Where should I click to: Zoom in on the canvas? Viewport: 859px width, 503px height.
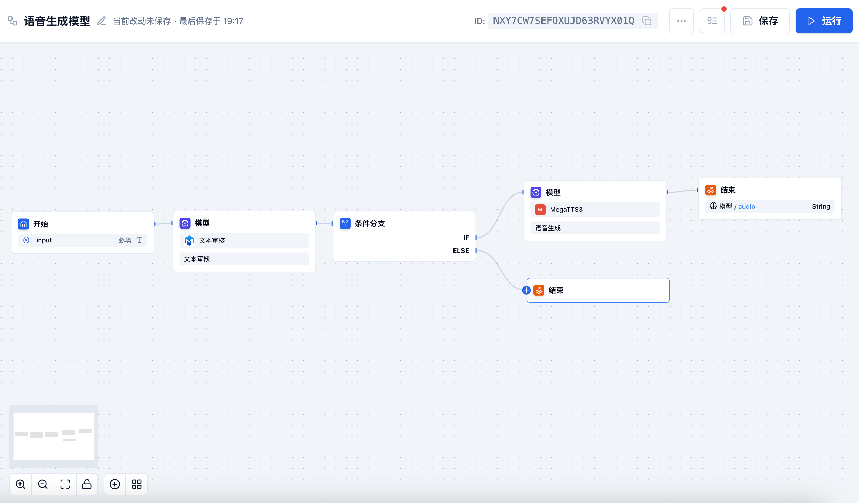20,484
